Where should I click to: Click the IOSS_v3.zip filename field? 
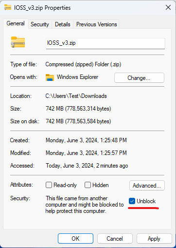click(106, 43)
